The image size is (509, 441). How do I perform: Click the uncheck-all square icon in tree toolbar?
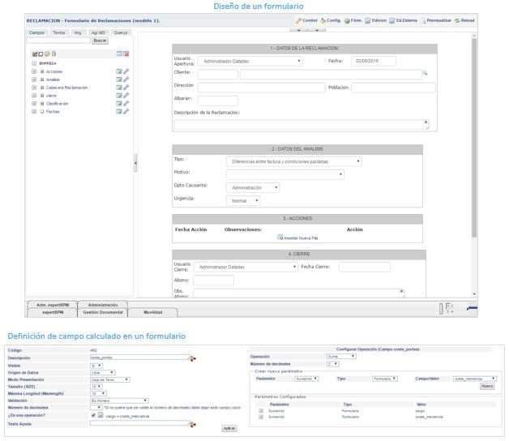pos(41,54)
